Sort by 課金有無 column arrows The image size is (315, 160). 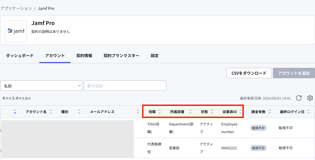coord(270,112)
